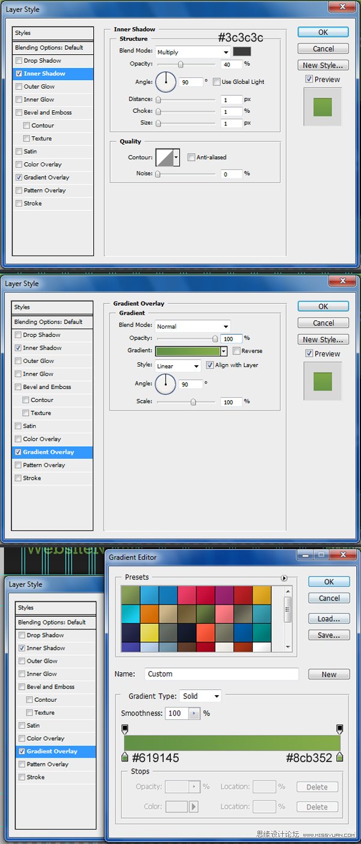Open the Normal blend mode dropdown for Gradient Overlay
361x844 pixels.
coord(193,326)
